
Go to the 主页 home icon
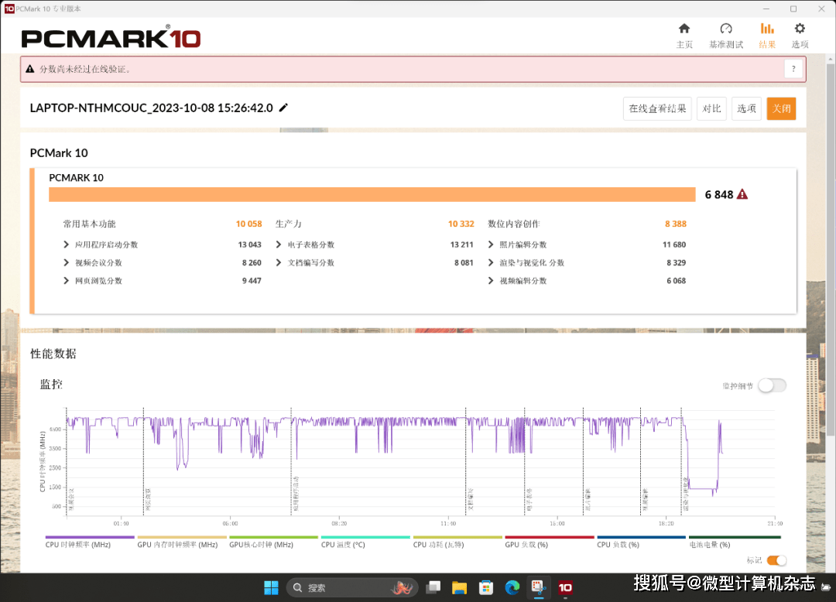684,29
